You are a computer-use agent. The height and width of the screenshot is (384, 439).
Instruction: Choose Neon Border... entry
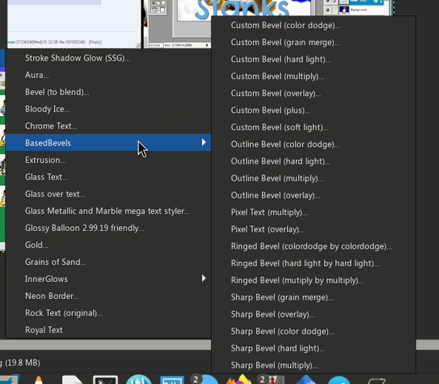[108, 296]
